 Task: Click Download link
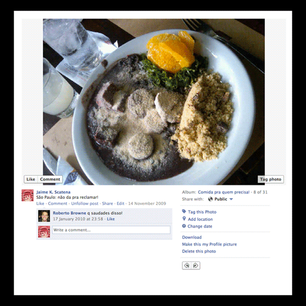[x=192, y=237]
